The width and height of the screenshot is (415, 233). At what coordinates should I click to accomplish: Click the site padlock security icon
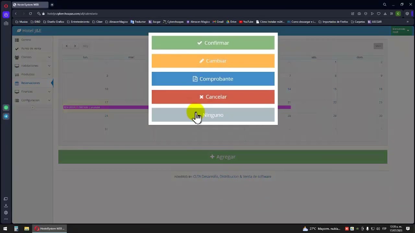[43, 14]
